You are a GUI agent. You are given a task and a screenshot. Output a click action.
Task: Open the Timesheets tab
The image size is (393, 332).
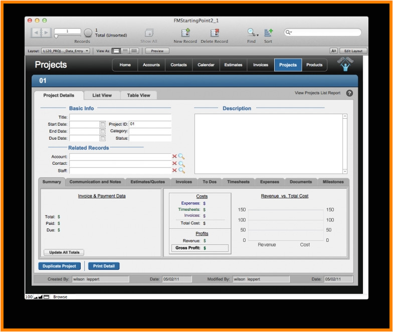[x=238, y=182]
